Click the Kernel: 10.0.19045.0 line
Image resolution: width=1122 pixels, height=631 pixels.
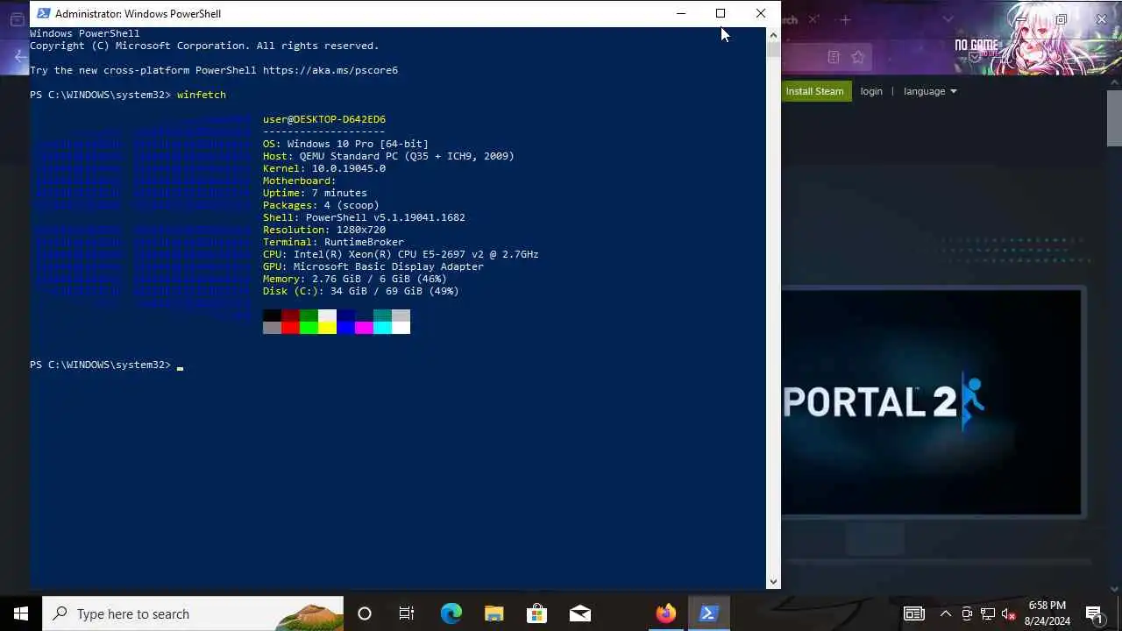(324, 168)
